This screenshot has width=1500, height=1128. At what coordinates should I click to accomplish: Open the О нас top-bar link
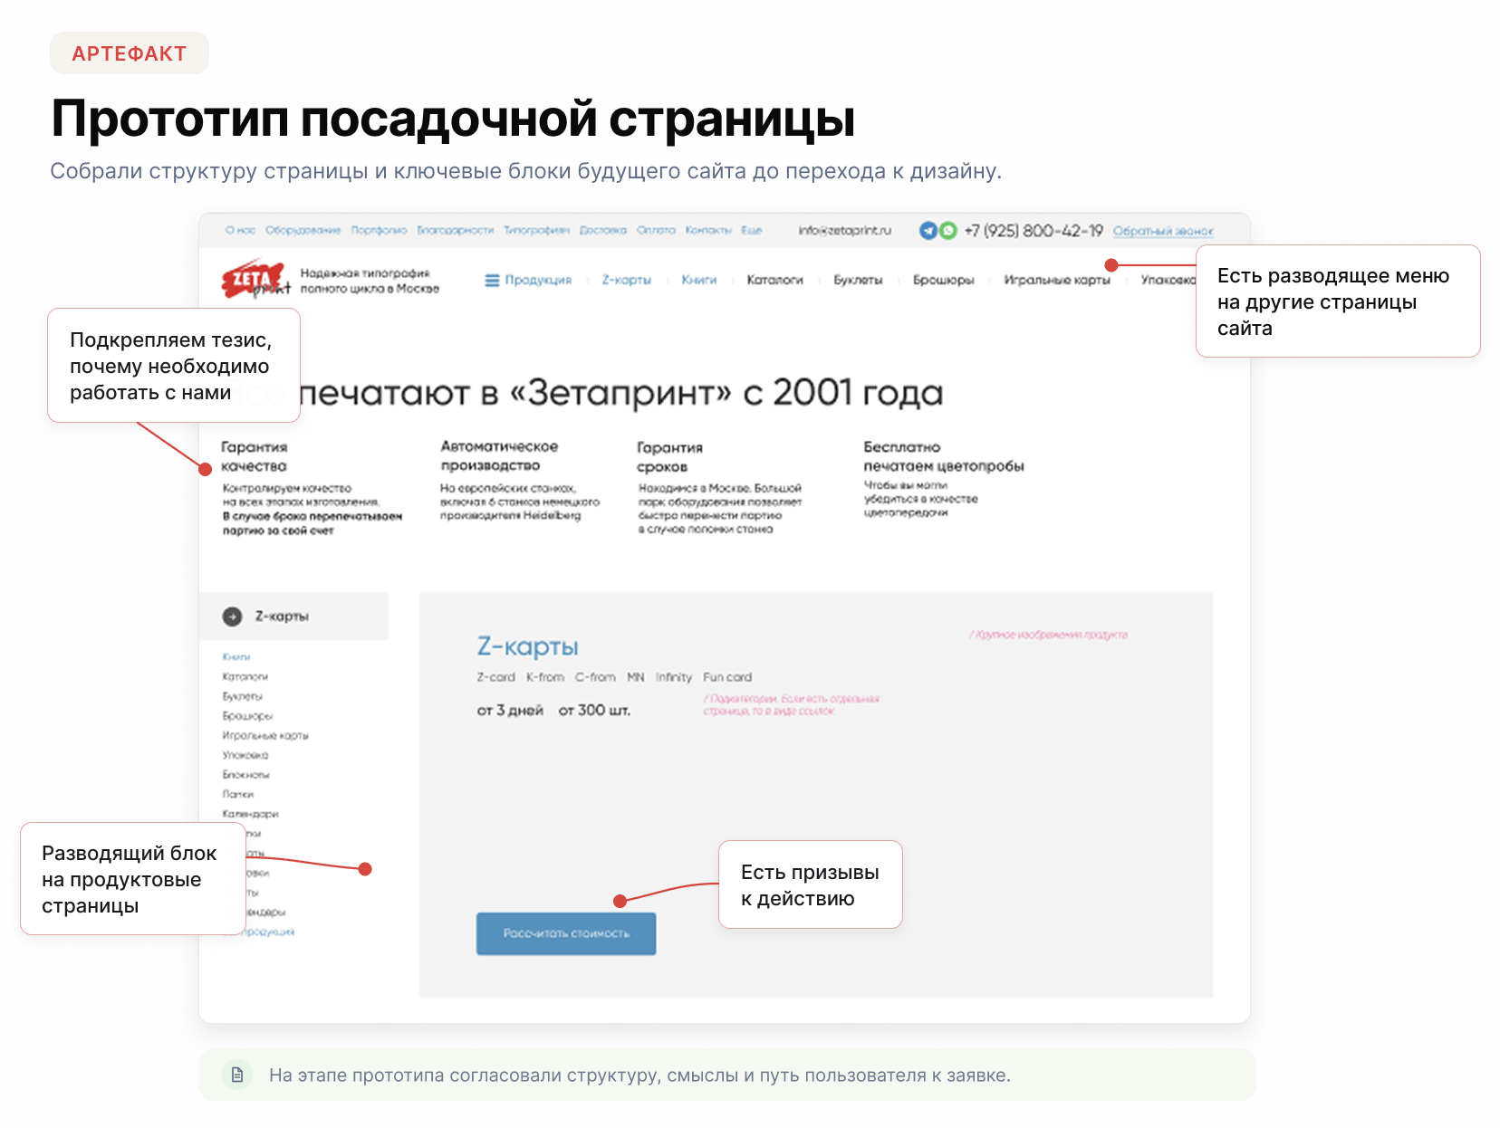pos(240,231)
